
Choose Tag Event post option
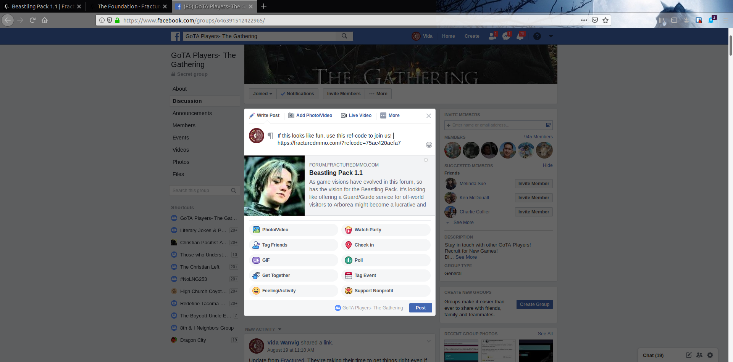[x=386, y=276]
